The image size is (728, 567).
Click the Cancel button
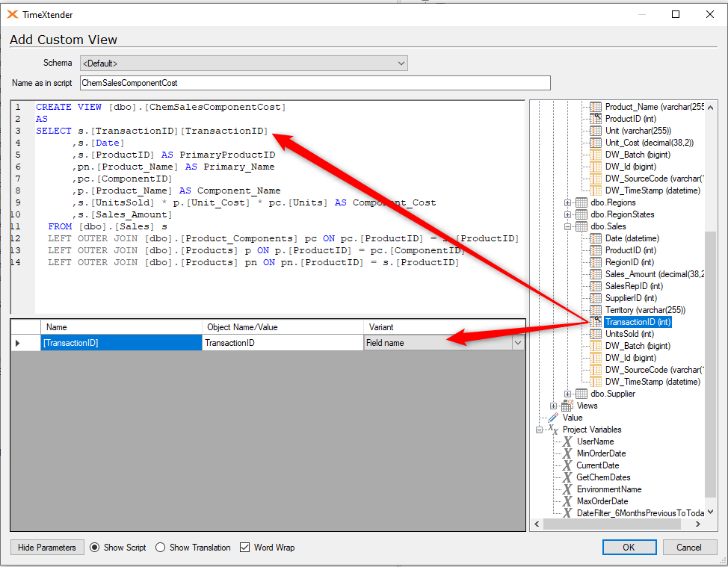(x=689, y=548)
